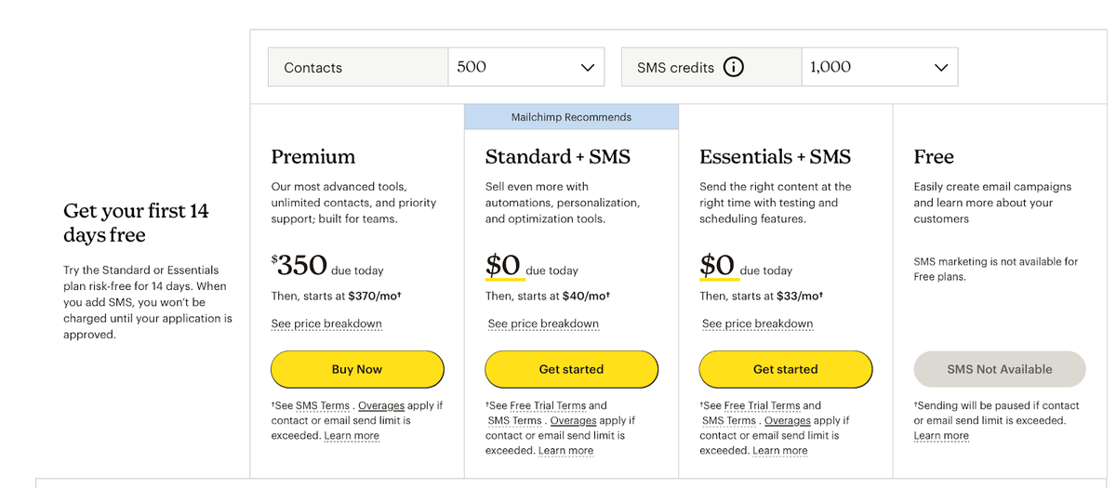The height and width of the screenshot is (488, 1116).
Task: Click the SMS credits info icon
Action: [x=733, y=67]
